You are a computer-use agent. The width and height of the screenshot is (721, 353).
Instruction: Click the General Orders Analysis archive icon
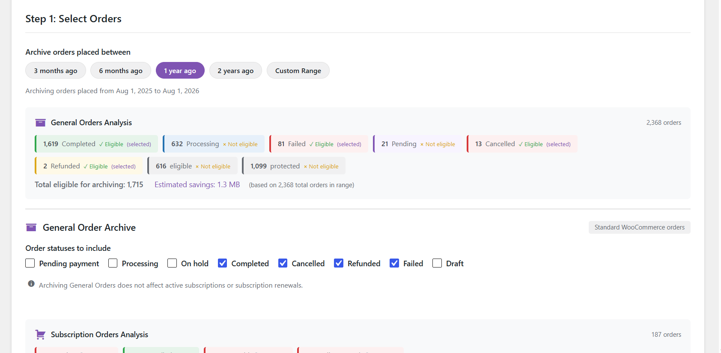40,123
